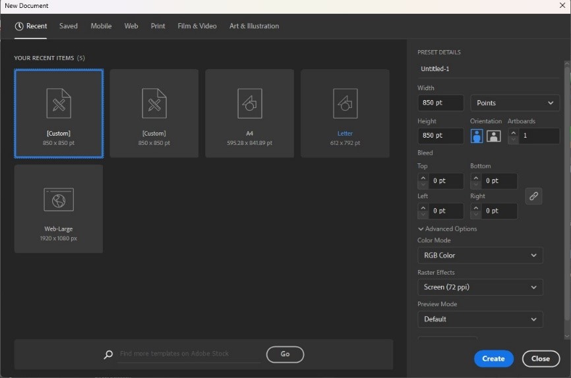Toggle the bleed link chain icon

pos(533,196)
